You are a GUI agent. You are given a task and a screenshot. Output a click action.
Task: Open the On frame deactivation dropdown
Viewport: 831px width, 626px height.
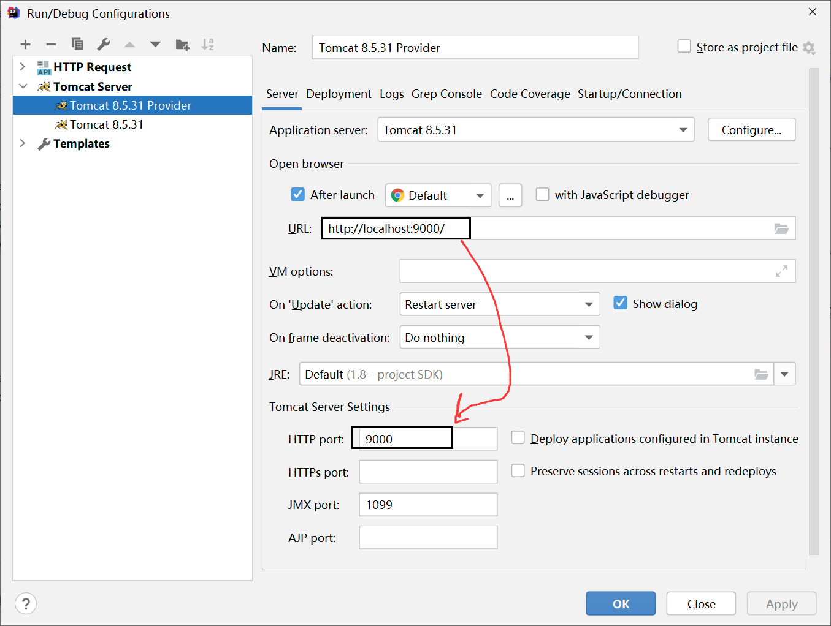tap(500, 338)
